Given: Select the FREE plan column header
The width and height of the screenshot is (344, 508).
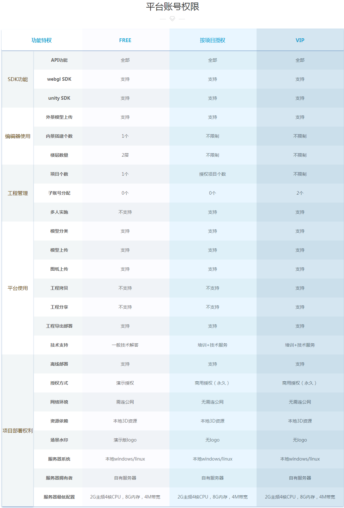Looking at the screenshot, I should pyautogui.click(x=125, y=40).
